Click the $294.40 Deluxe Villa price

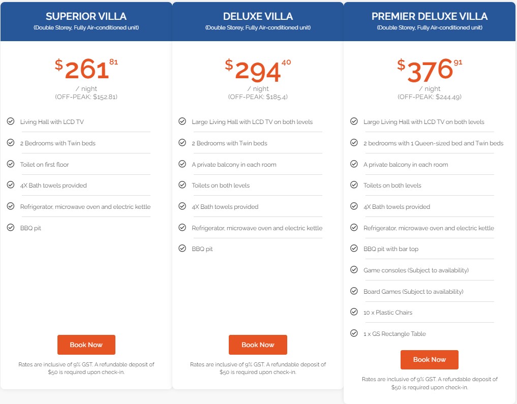258,71
